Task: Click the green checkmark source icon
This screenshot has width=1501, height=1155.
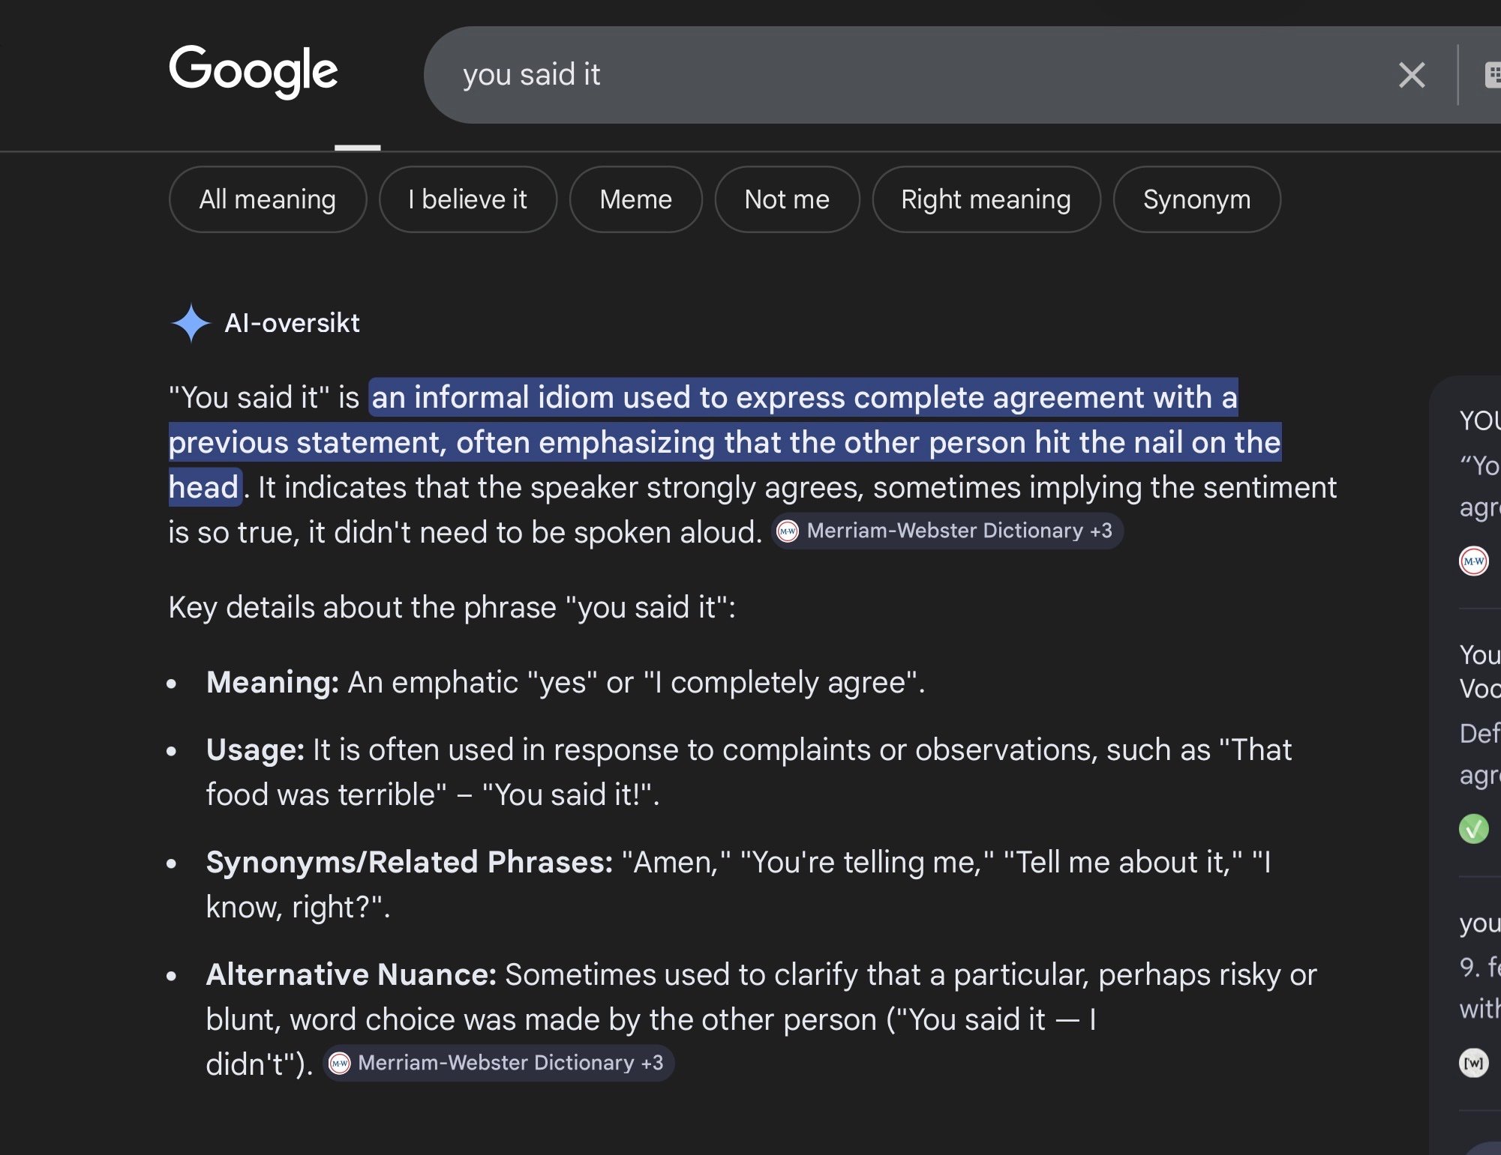Action: [1473, 829]
